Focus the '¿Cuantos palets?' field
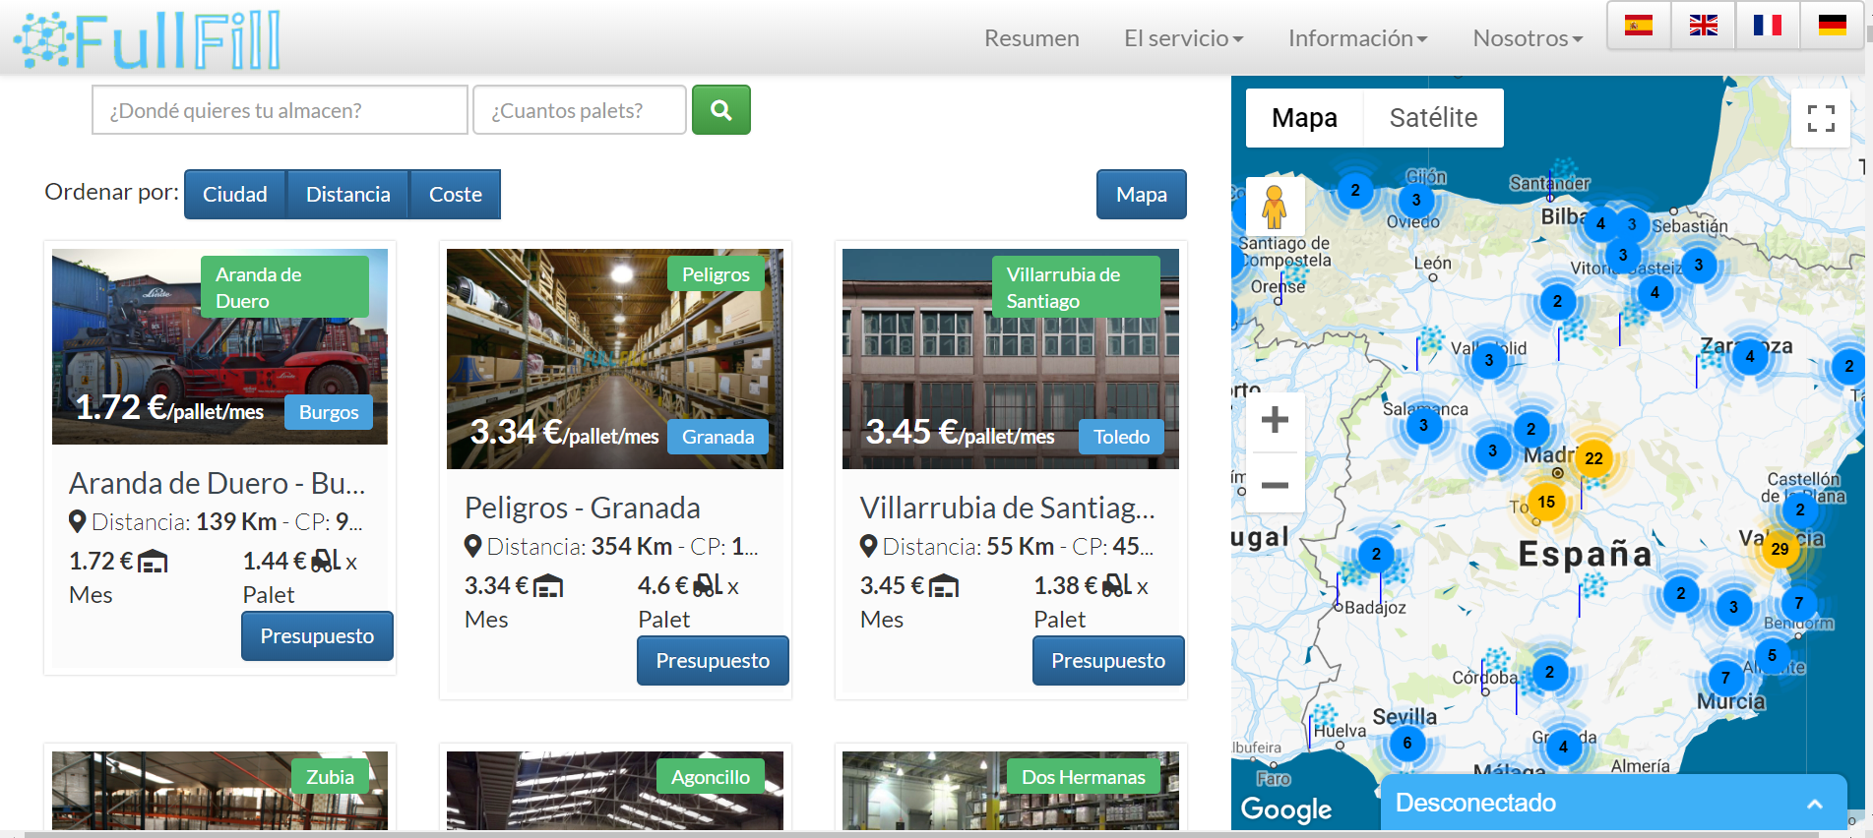The width and height of the screenshot is (1873, 838). point(580,110)
